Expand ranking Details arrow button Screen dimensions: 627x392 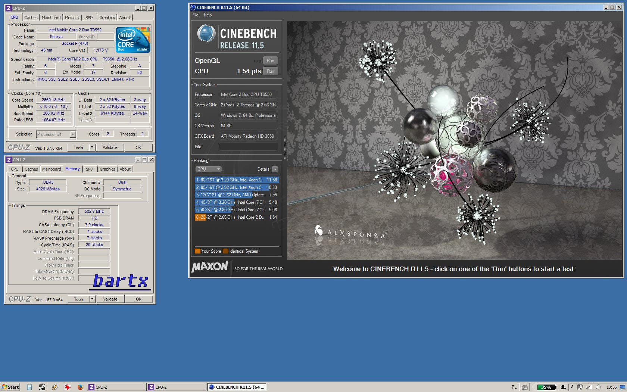pyautogui.click(x=275, y=169)
